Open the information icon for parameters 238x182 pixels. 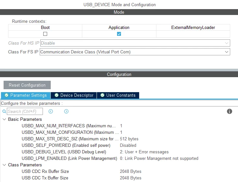[x=229, y=111]
